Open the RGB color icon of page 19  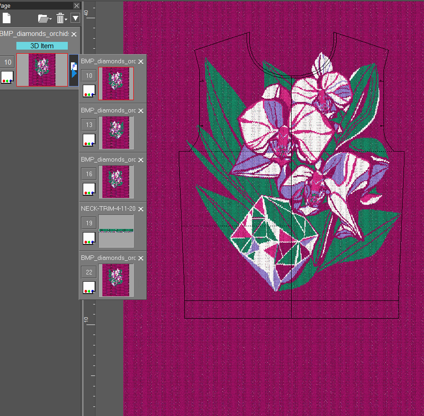tap(89, 238)
